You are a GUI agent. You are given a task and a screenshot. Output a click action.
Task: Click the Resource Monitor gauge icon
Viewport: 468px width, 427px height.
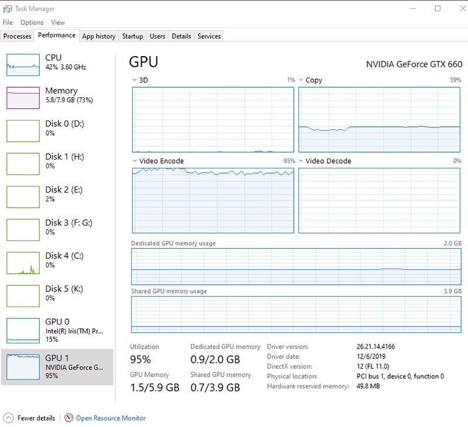click(69, 418)
